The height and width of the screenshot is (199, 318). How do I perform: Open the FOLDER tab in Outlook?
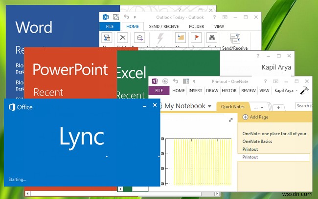point(197,26)
